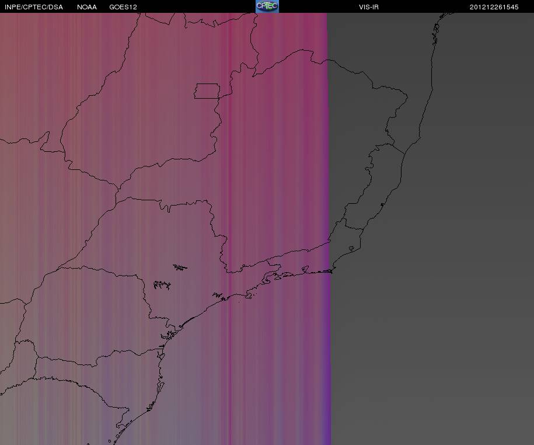
Task: Select the upper reservoir outline in São Paulo
Action: click(180, 267)
